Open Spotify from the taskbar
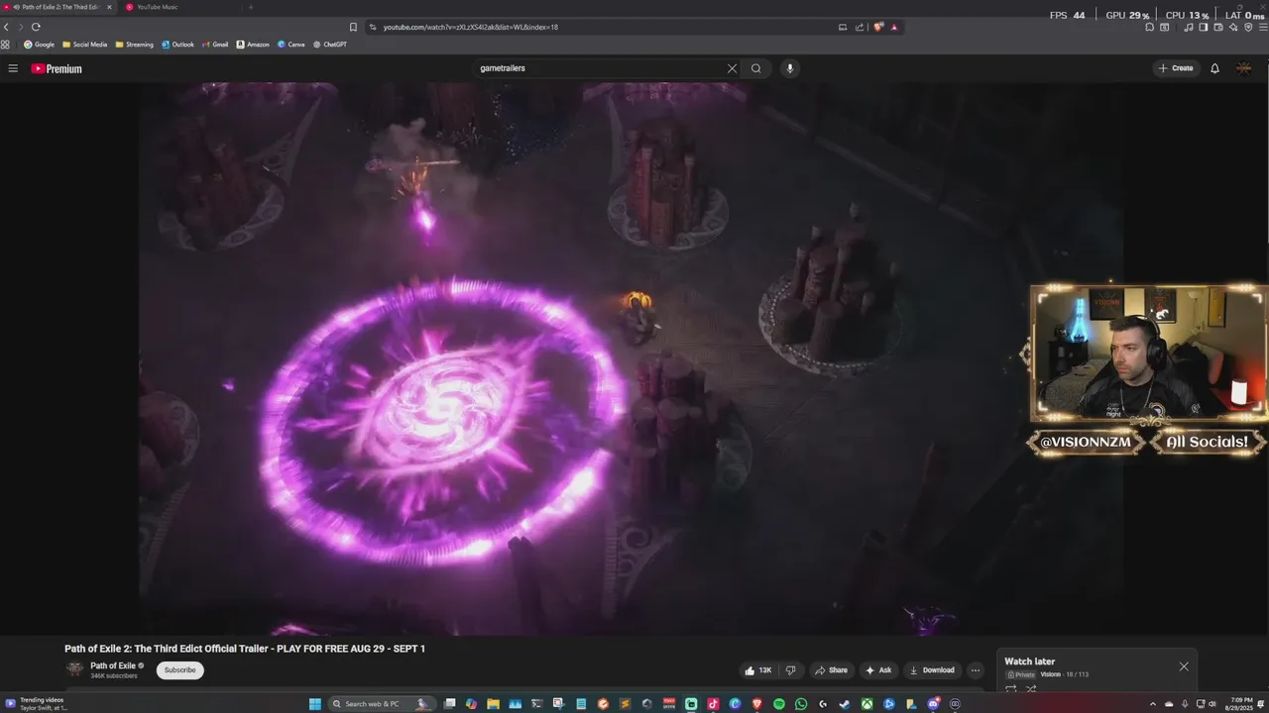1269x713 pixels. [x=779, y=704]
